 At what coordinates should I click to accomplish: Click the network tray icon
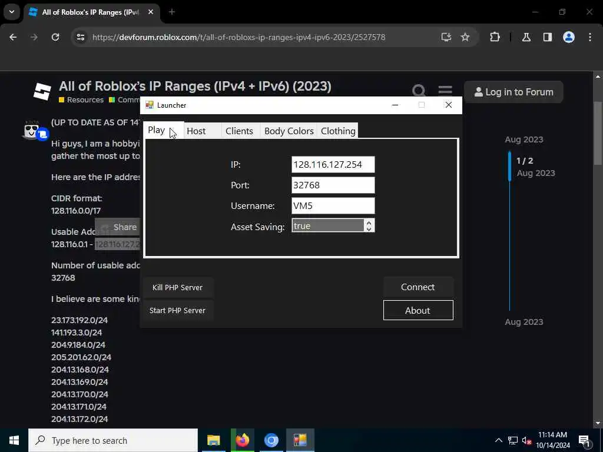click(513, 440)
